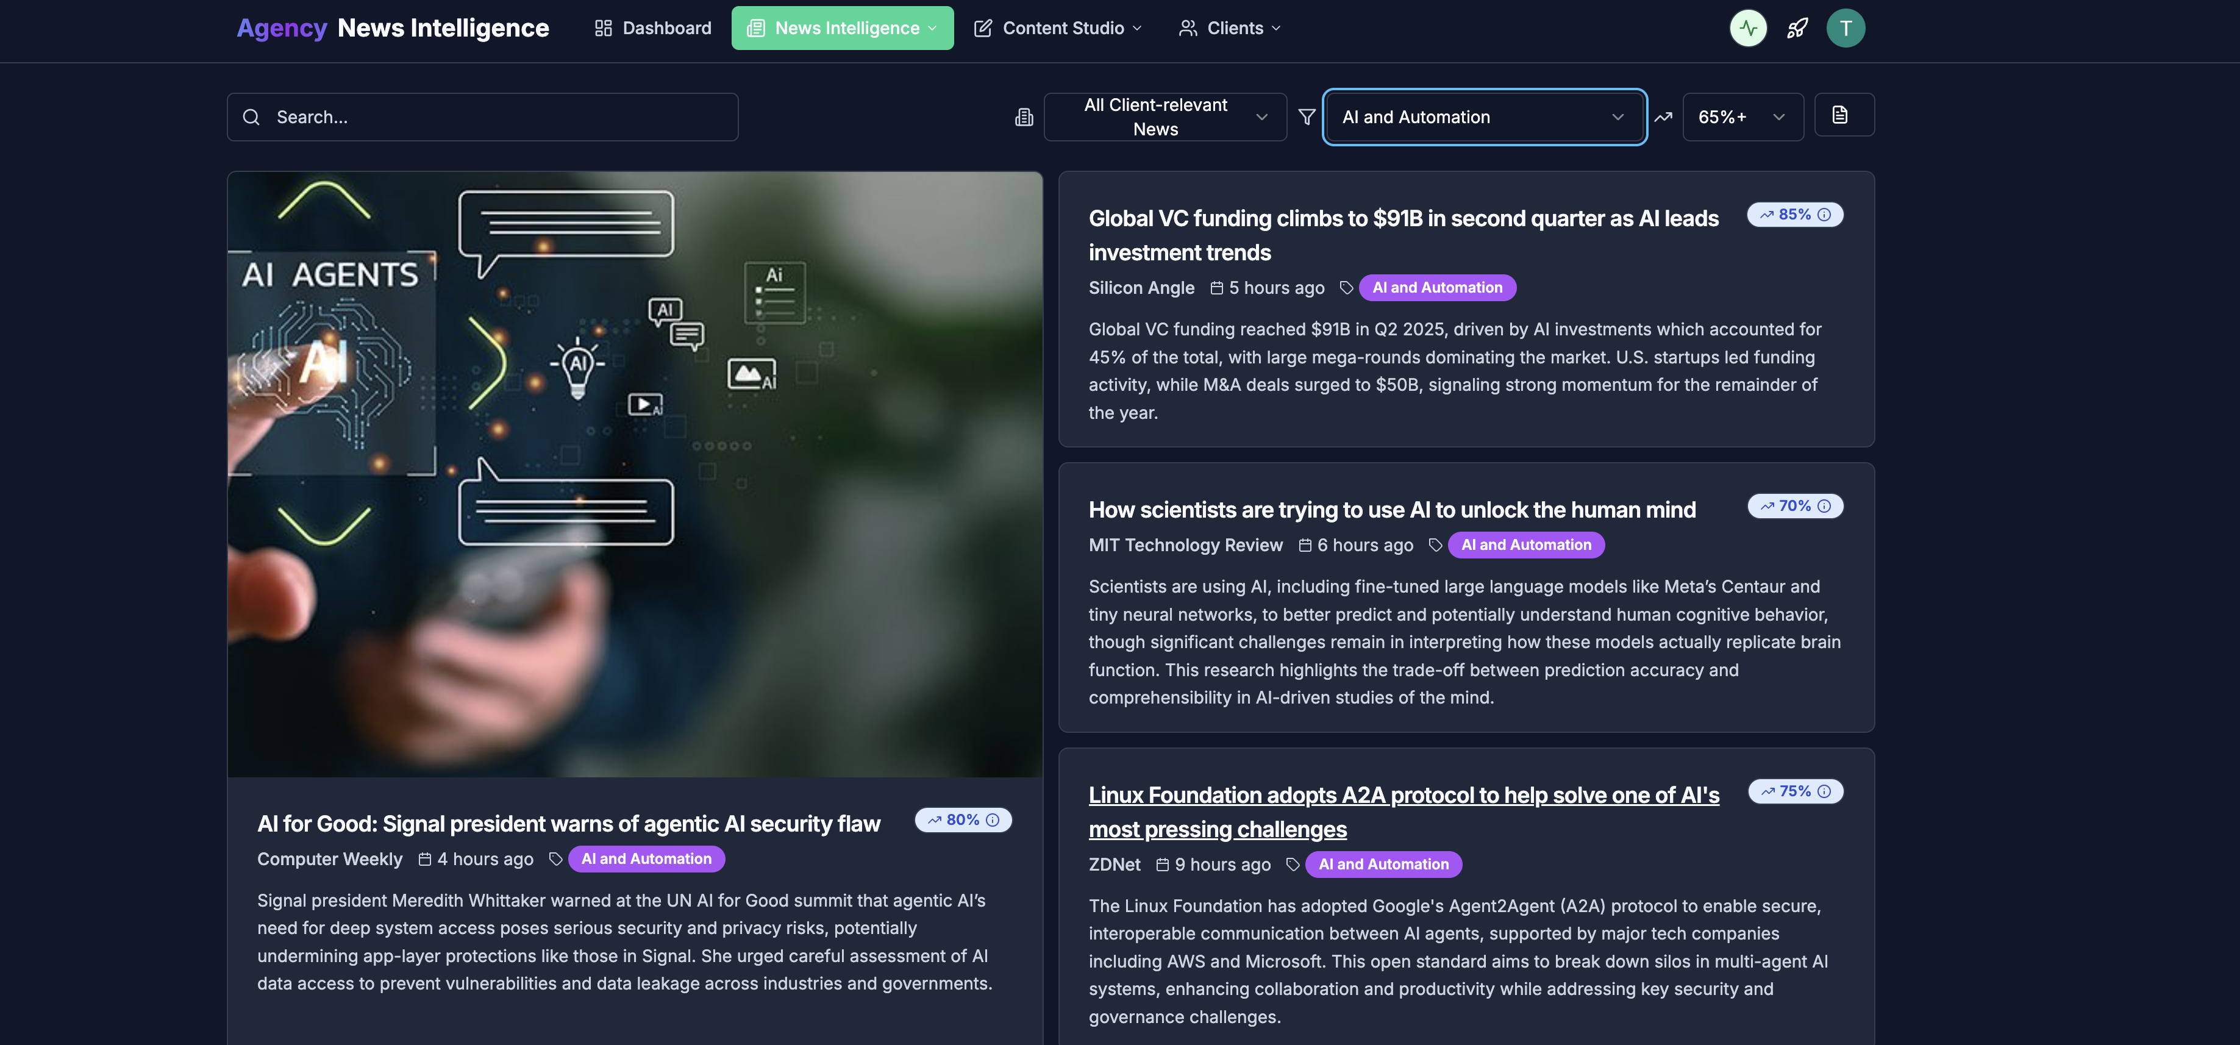Click the info icon on 85% badge

point(1824,215)
